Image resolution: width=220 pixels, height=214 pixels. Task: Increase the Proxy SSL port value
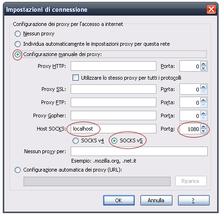pos(204,87)
